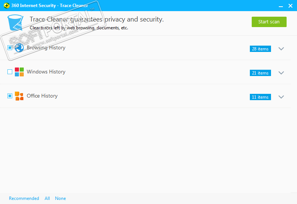Click the 28 items badge
Screen dimensions: 297x204
tap(260, 49)
